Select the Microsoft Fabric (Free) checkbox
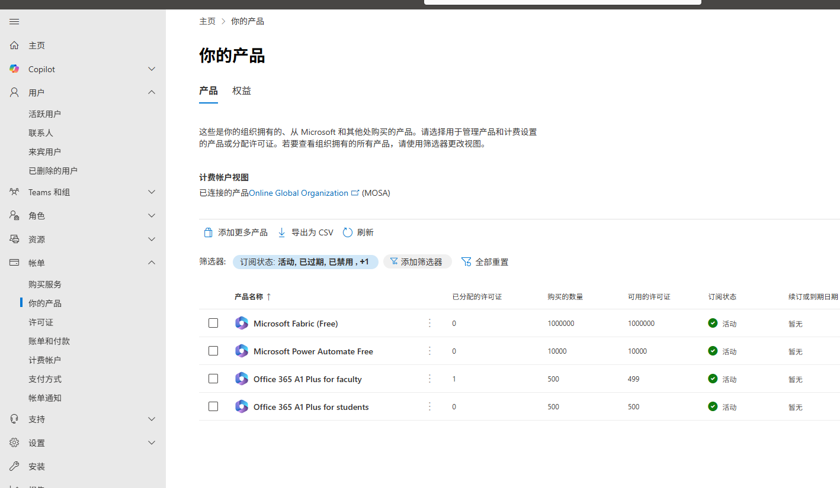This screenshot has width=840, height=488. click(213, 323)
